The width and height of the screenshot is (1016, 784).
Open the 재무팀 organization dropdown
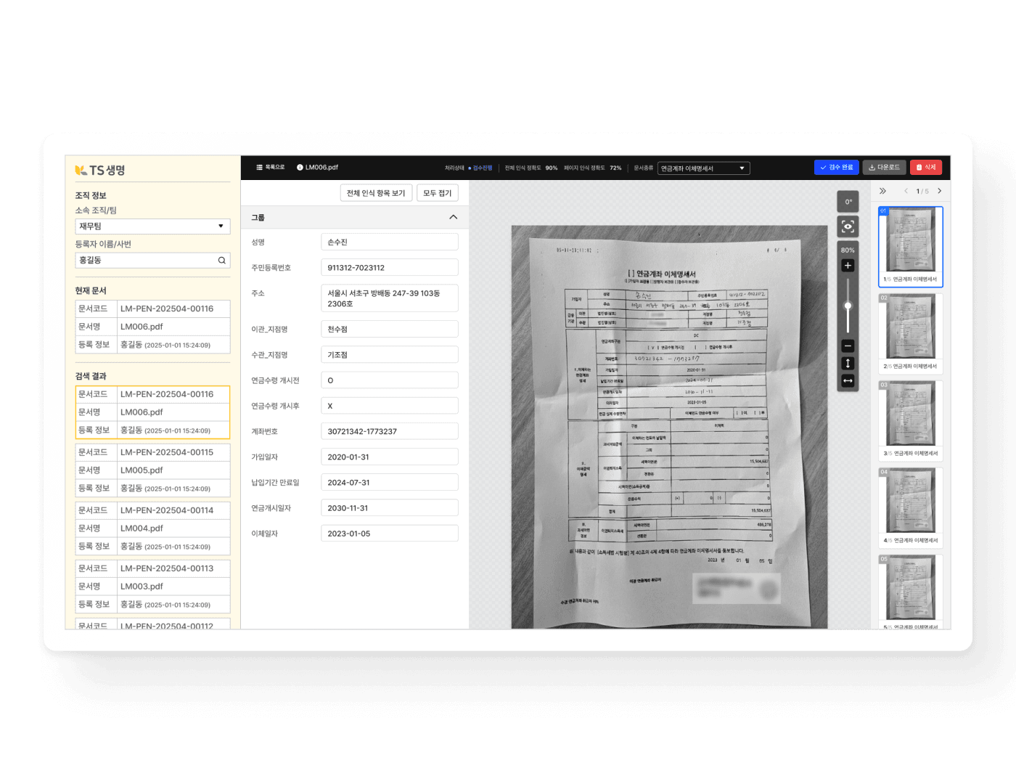152,226
